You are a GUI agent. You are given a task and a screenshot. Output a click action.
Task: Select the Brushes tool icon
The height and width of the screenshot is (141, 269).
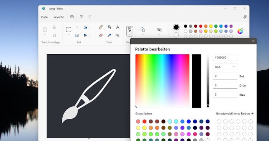pyautogui.click(x=130, y=29)
